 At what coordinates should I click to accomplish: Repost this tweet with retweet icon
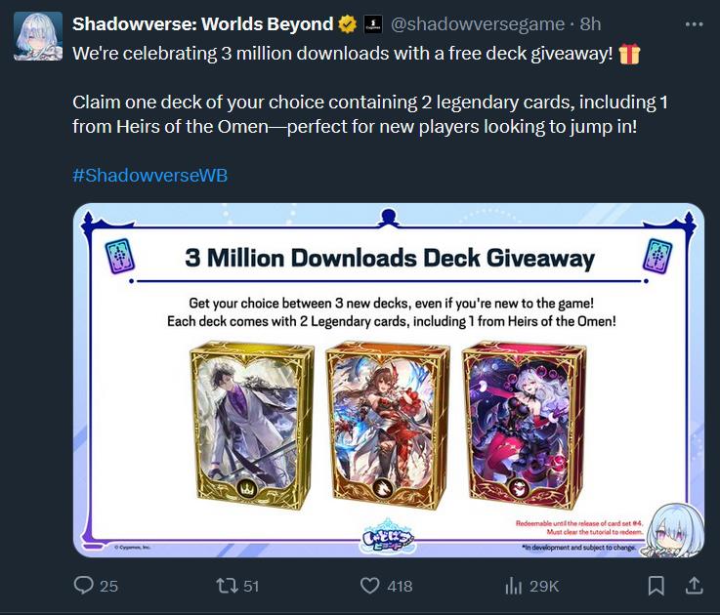(227, 586)
